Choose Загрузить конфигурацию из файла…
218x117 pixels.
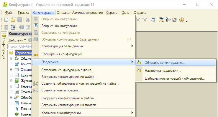(x=84, y=77)
